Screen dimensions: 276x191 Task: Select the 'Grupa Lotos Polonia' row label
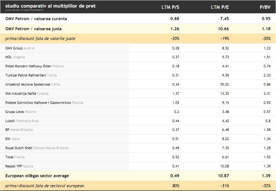[x=20, y=112]
